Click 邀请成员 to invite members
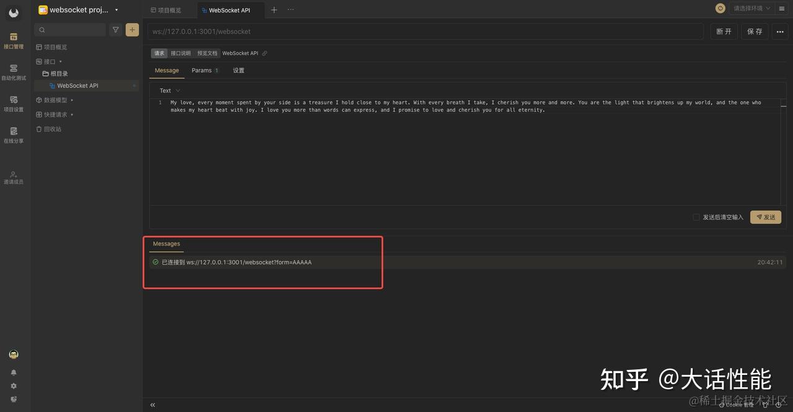 point(14,178)
